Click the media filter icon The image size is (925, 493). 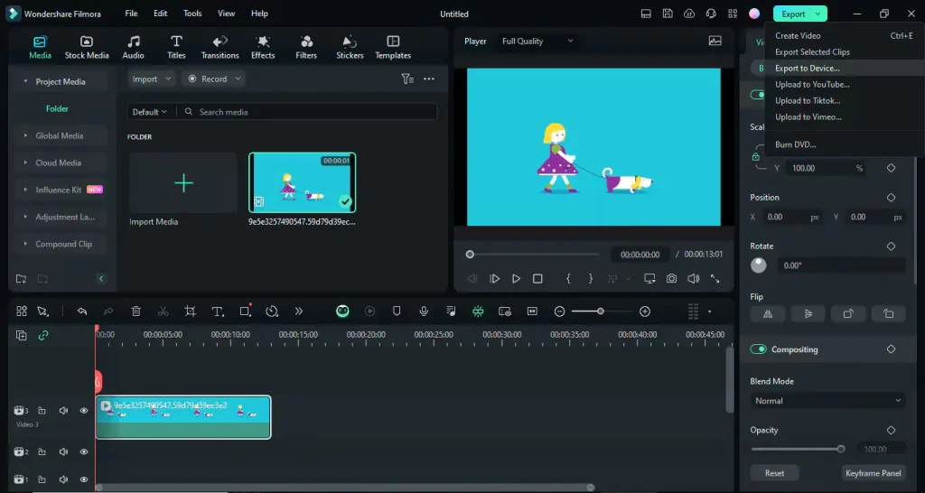click(407, 79)
